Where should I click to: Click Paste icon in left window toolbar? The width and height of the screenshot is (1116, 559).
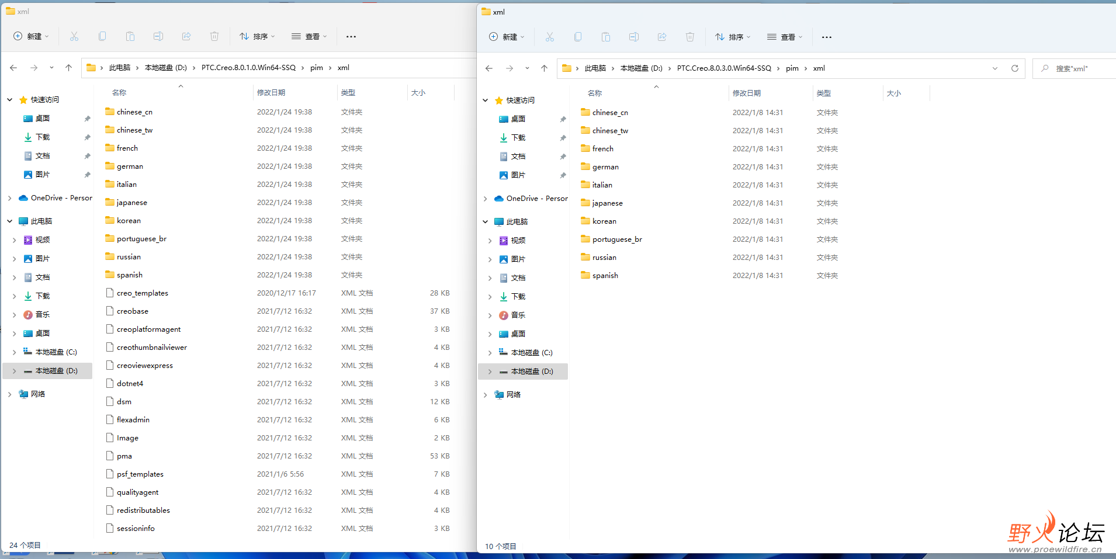[x=130, y=36]
